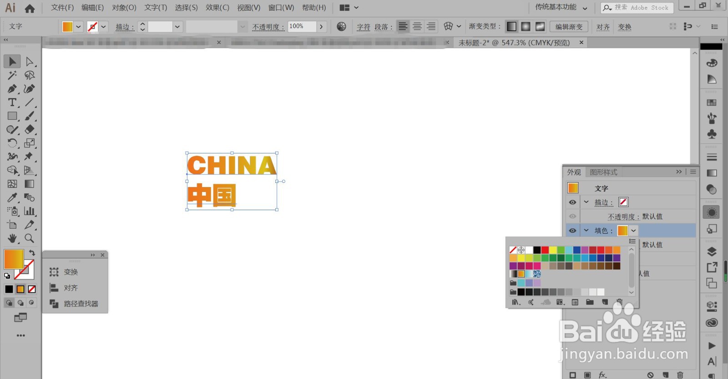Image resolution: width=728 pixels, height=379 pixels.
Task: Click 编辑渐变 button
Action: click(x=569, y=27)
